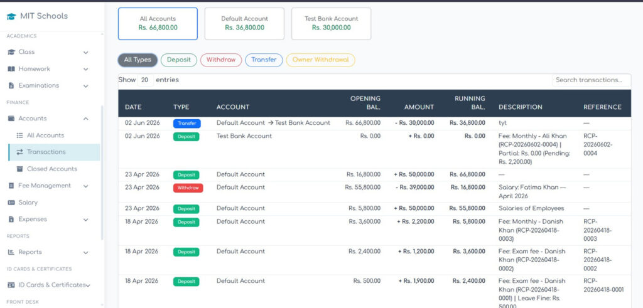Click amount '+ Rs. 2,200.00'
The image size is (643, 308).
coord(416,221)
